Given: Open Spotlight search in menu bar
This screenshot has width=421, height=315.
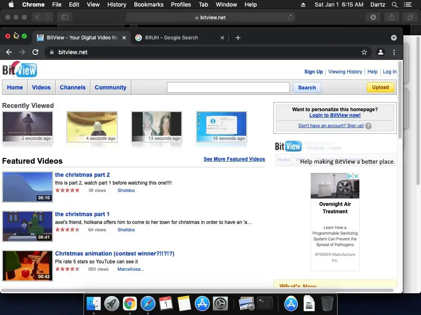Looking at the screenshot, I should [x=394, y=5].
